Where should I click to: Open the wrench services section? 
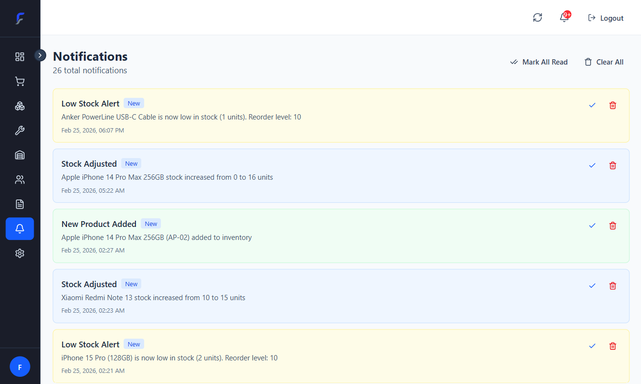(x=20, y=130)
